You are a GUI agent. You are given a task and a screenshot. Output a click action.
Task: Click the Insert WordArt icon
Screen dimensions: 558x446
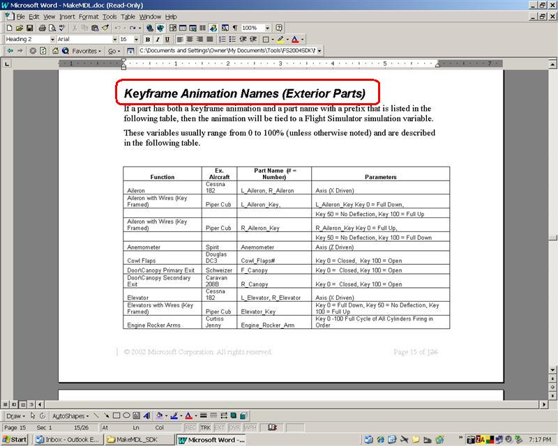pos(146,415)
